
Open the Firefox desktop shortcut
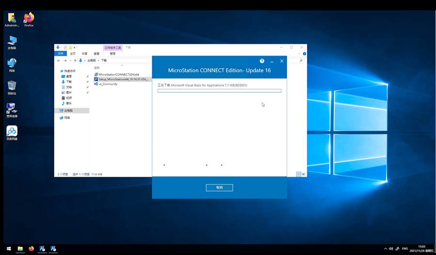tap(29, 19)
